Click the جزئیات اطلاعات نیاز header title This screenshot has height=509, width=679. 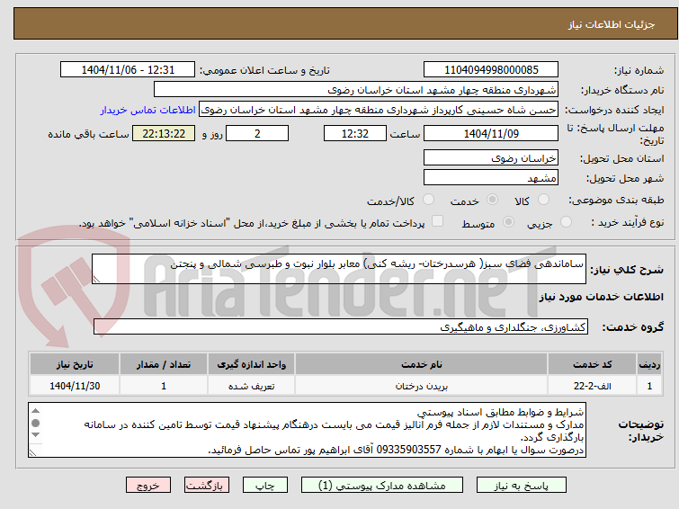[x=611, y=24]
